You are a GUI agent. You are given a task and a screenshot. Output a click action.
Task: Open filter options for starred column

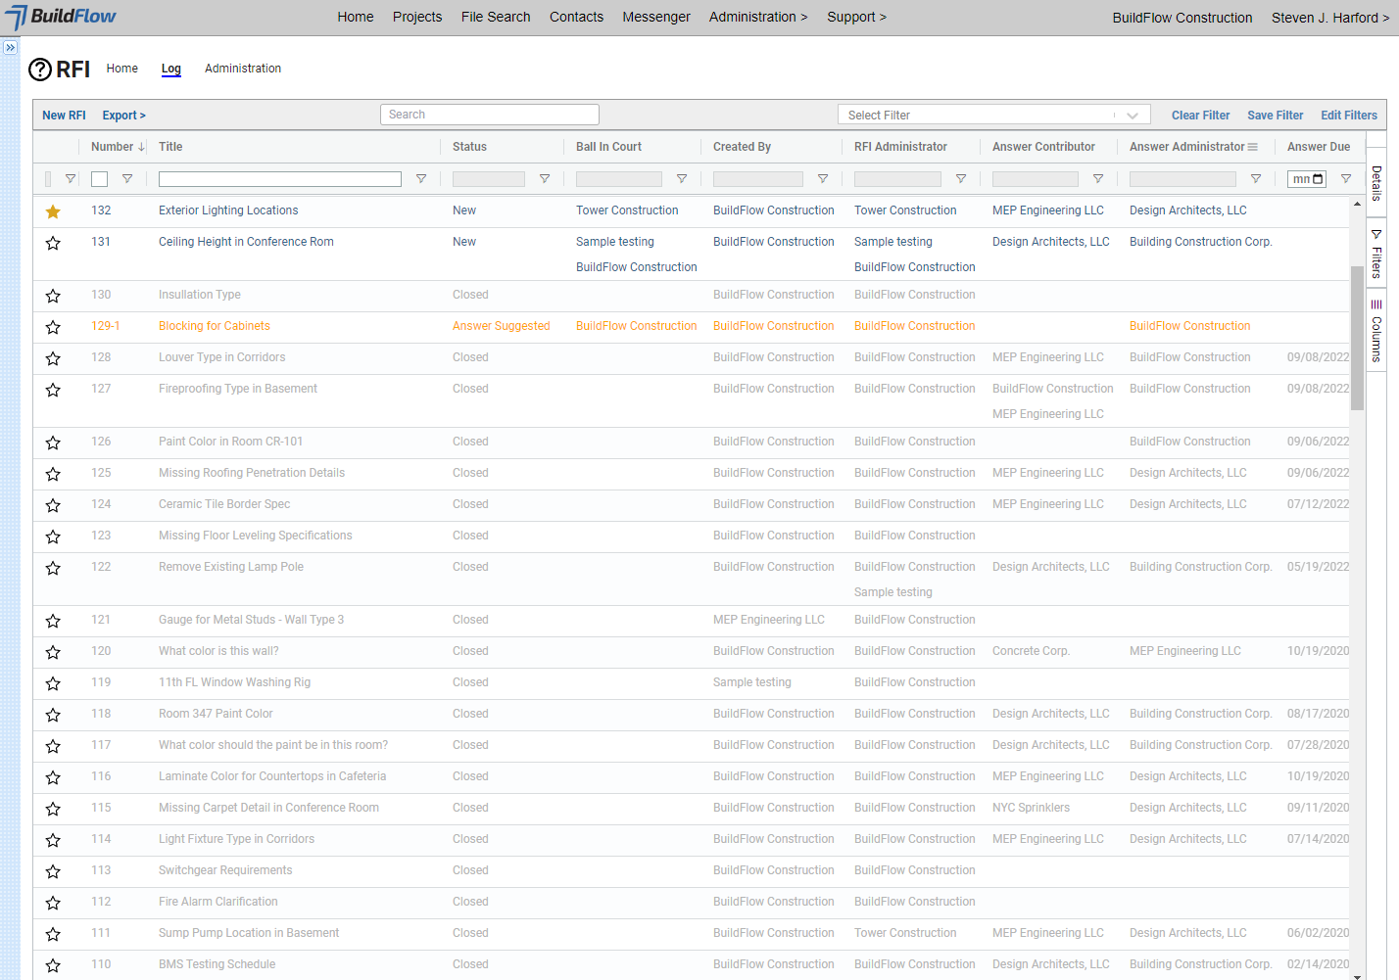click(71, 179)
